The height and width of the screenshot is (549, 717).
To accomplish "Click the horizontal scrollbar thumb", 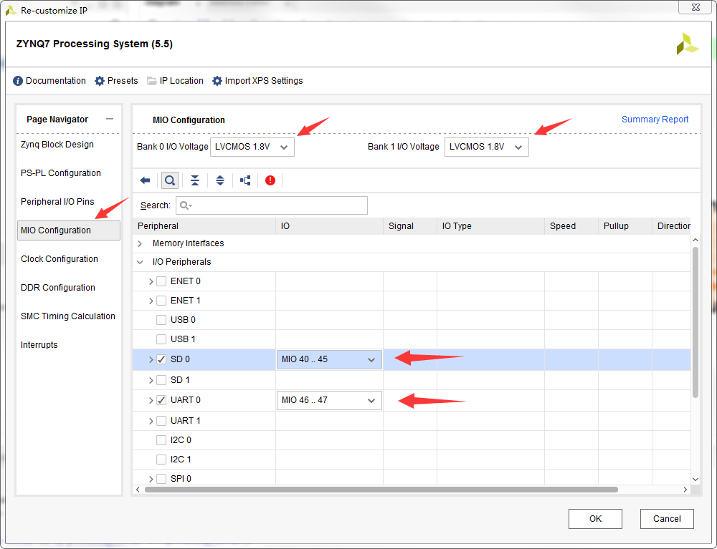I will 381,490.
